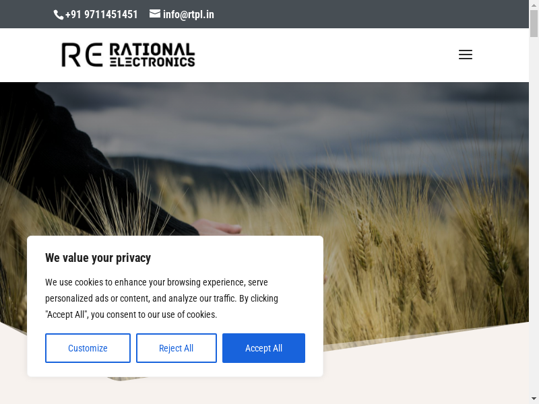
Task: Click the hand in the hero photo
Action: point(217,228)
